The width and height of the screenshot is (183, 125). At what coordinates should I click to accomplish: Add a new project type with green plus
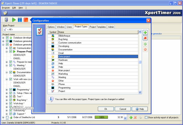tap(145, 32)
